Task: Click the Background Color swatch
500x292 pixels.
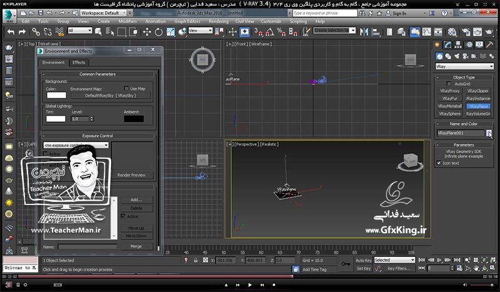Action: 56,95
